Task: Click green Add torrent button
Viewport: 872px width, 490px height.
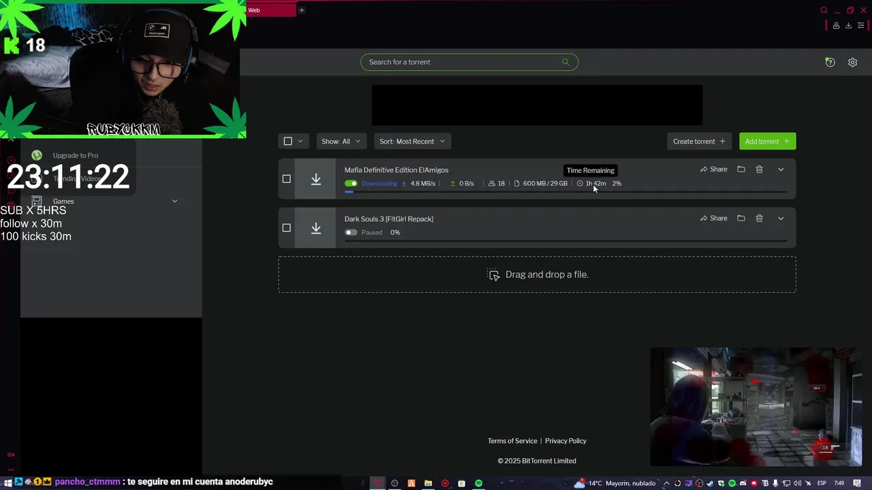Action: [767, 141]
